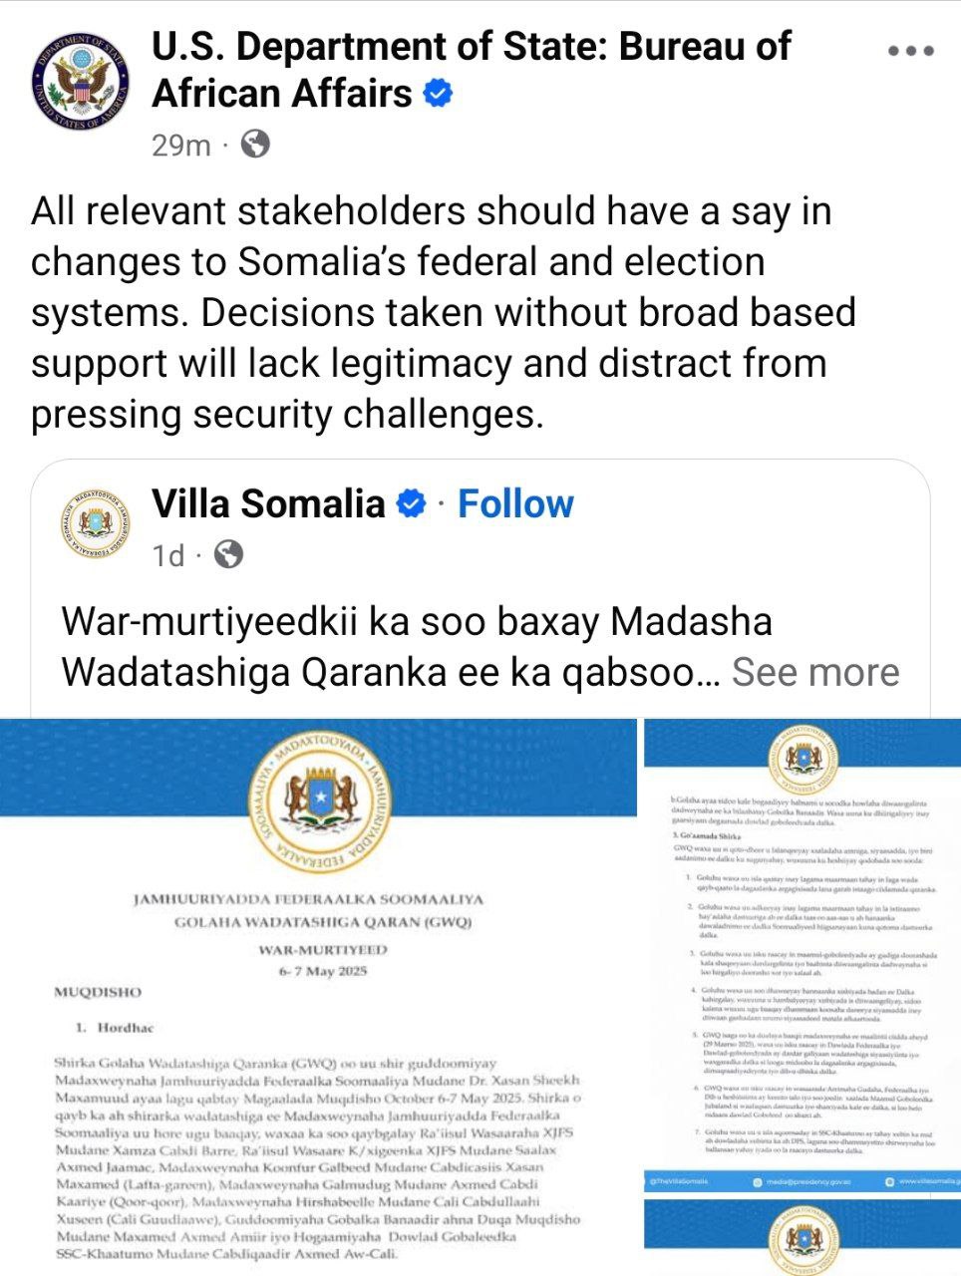The width and height of the screenshot is (961, 1276).
Task: Open the 29m post timestamp
Action: pos(181,146)
